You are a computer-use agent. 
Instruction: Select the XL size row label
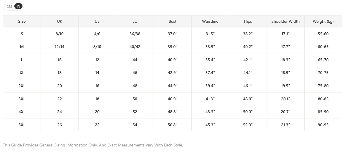pyautogui.click(x=22, y=73)
